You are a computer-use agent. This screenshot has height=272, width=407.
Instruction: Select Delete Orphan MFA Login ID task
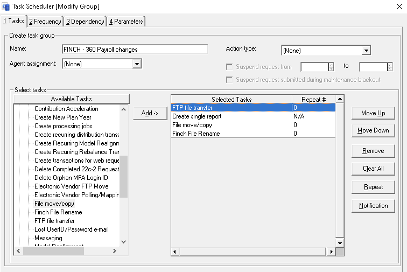click(x=71, y=178)
